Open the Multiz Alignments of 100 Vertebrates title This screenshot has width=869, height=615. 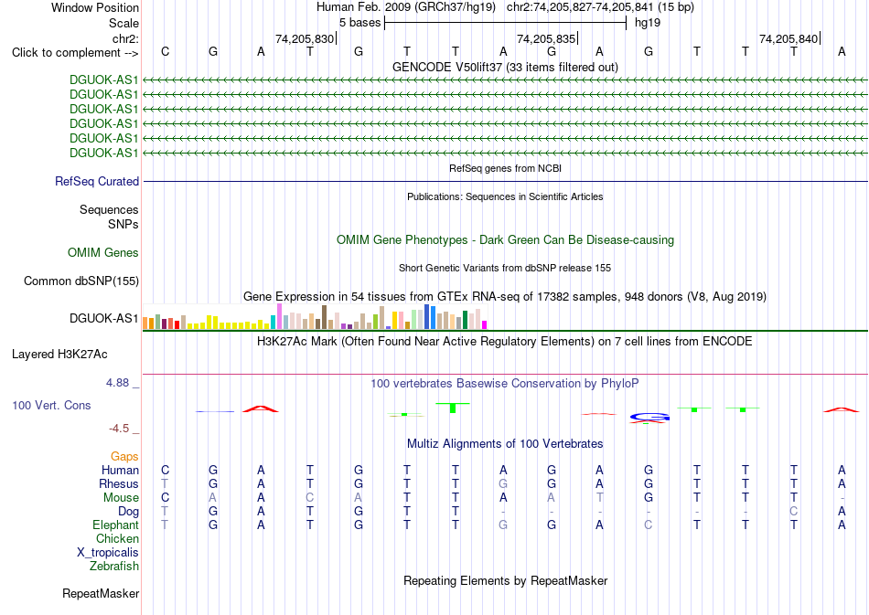[505, 443]
